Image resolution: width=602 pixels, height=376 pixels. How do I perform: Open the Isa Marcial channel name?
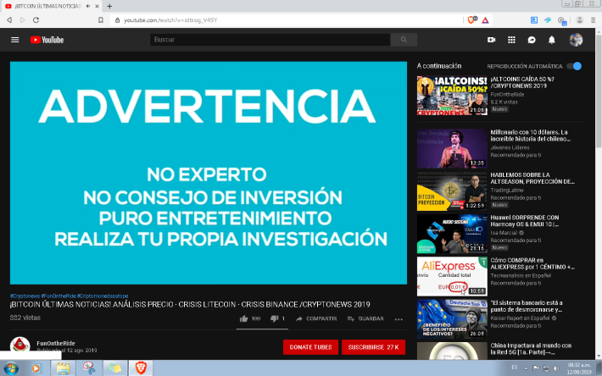[504, 233]
